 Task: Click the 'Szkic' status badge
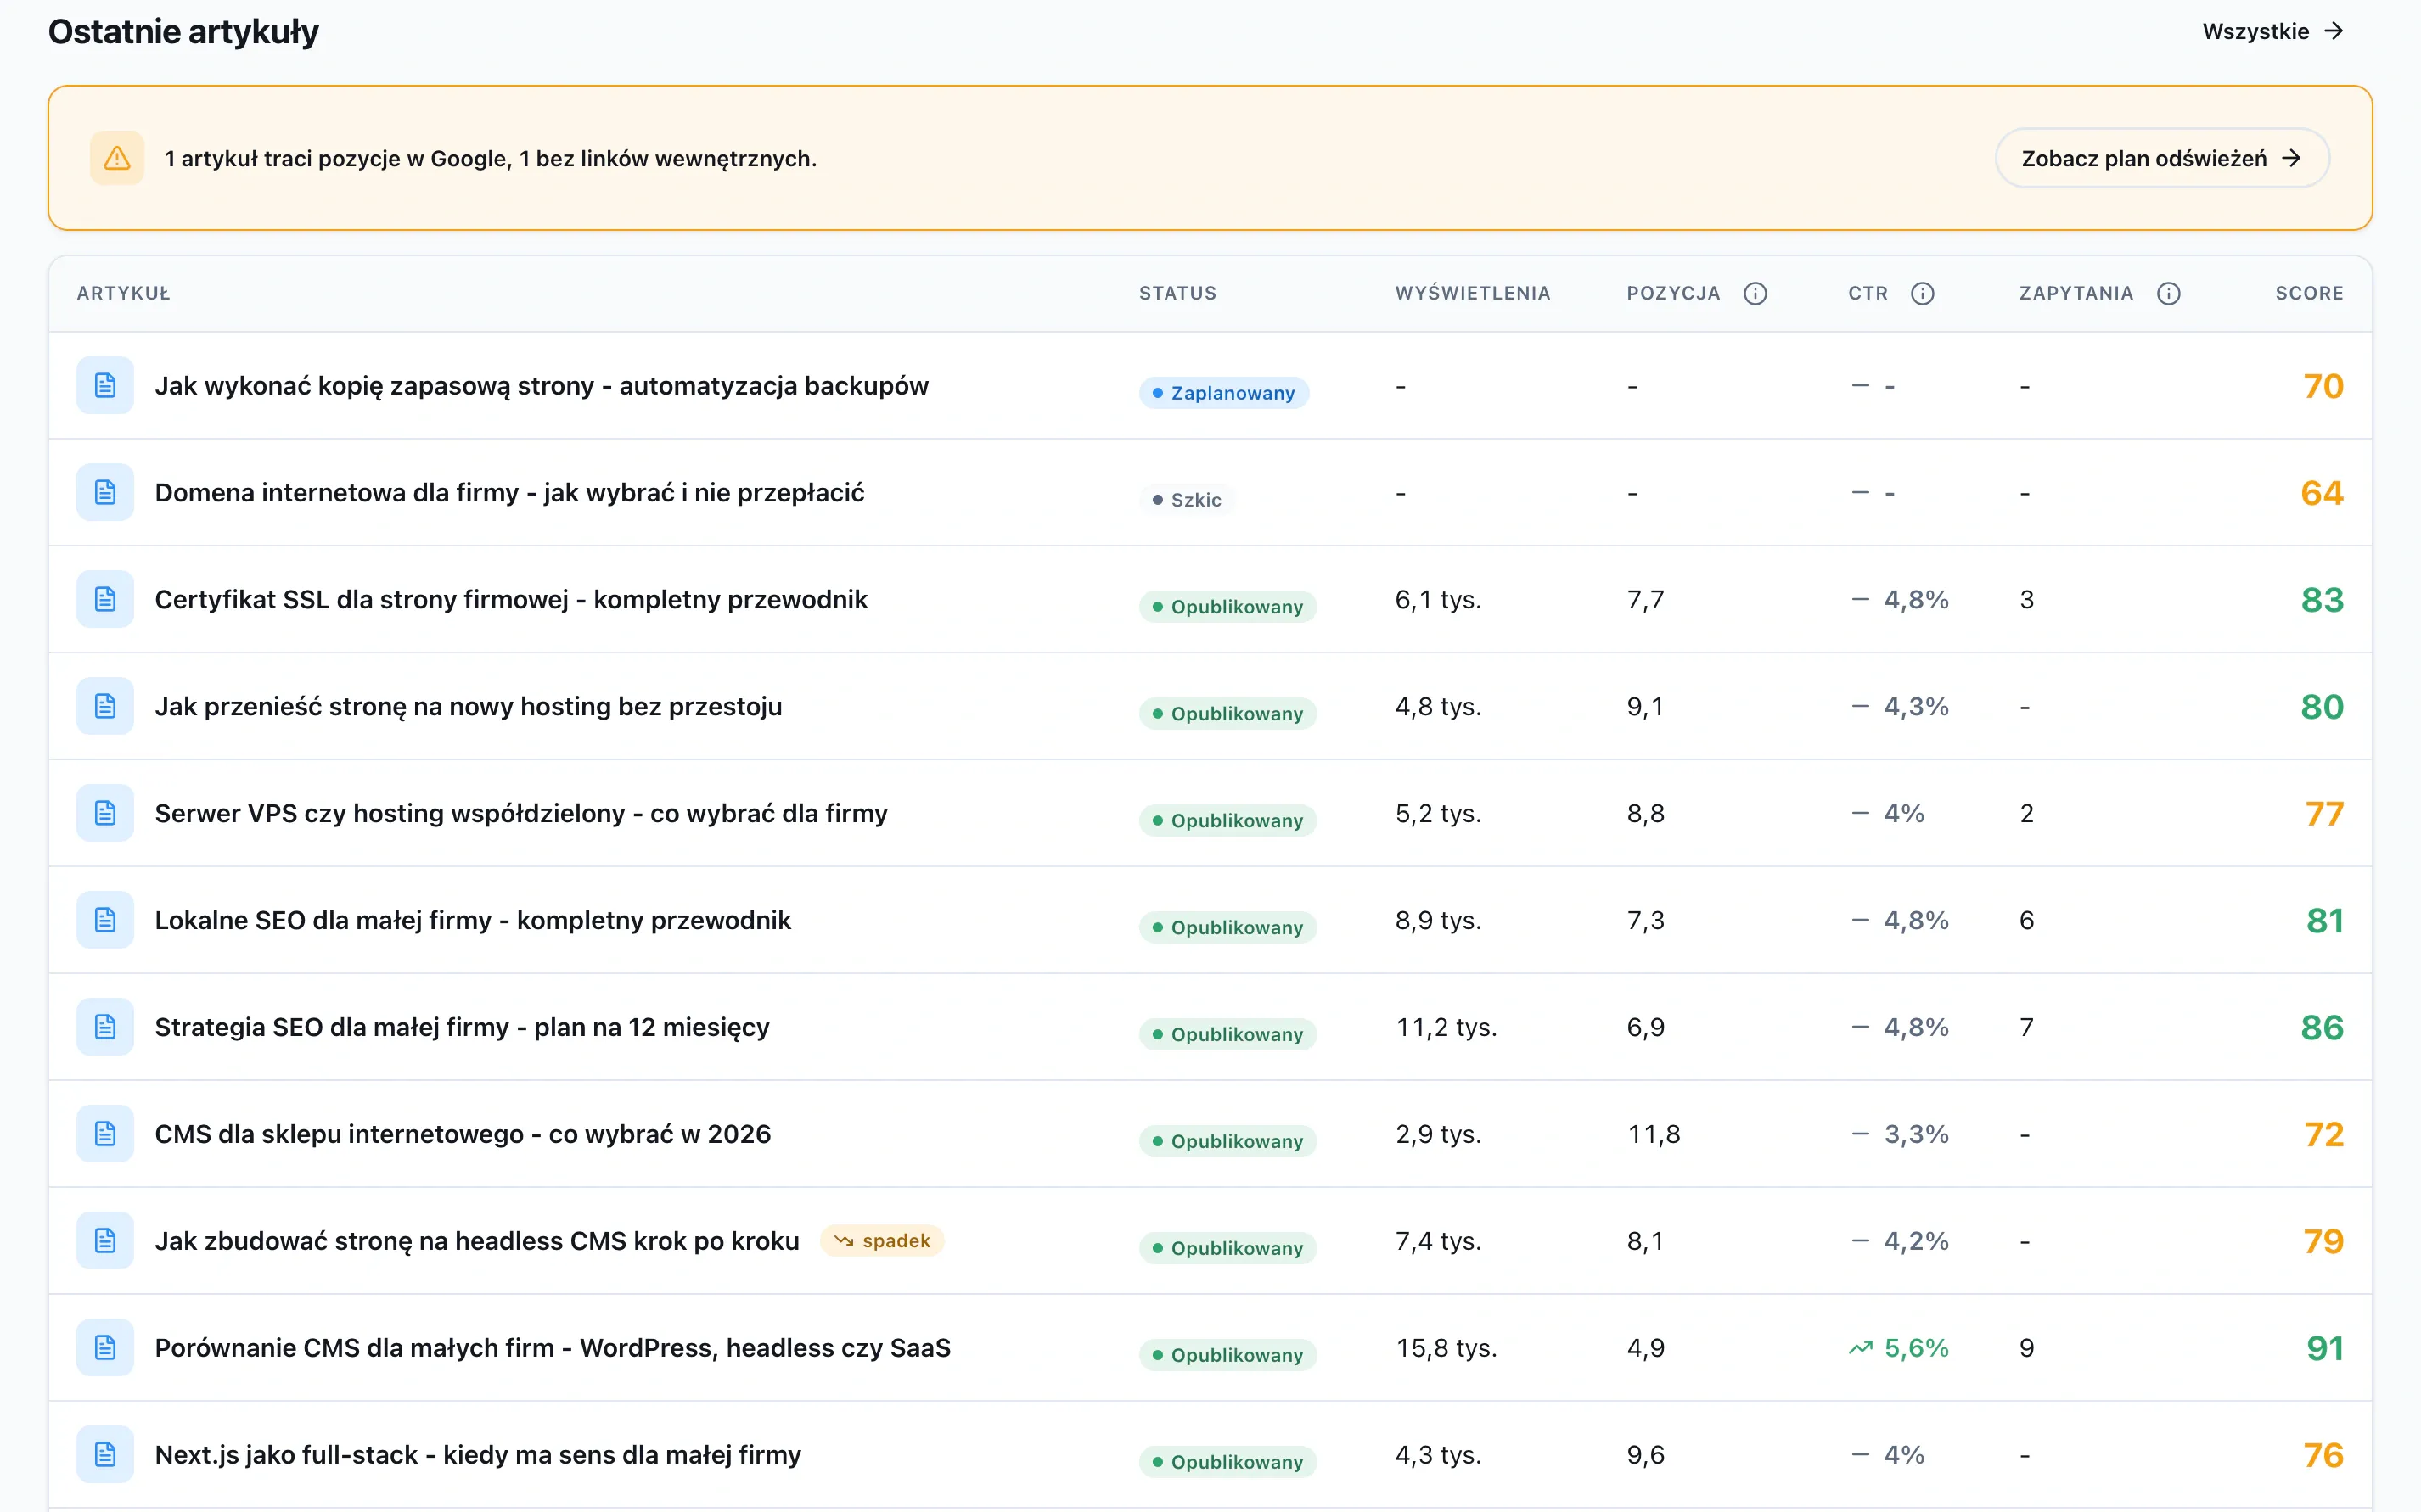pos(1188,500)
